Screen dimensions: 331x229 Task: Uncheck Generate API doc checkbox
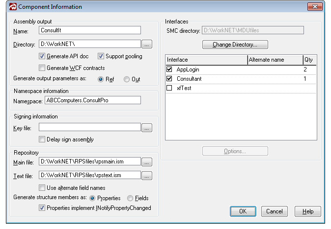42,56
